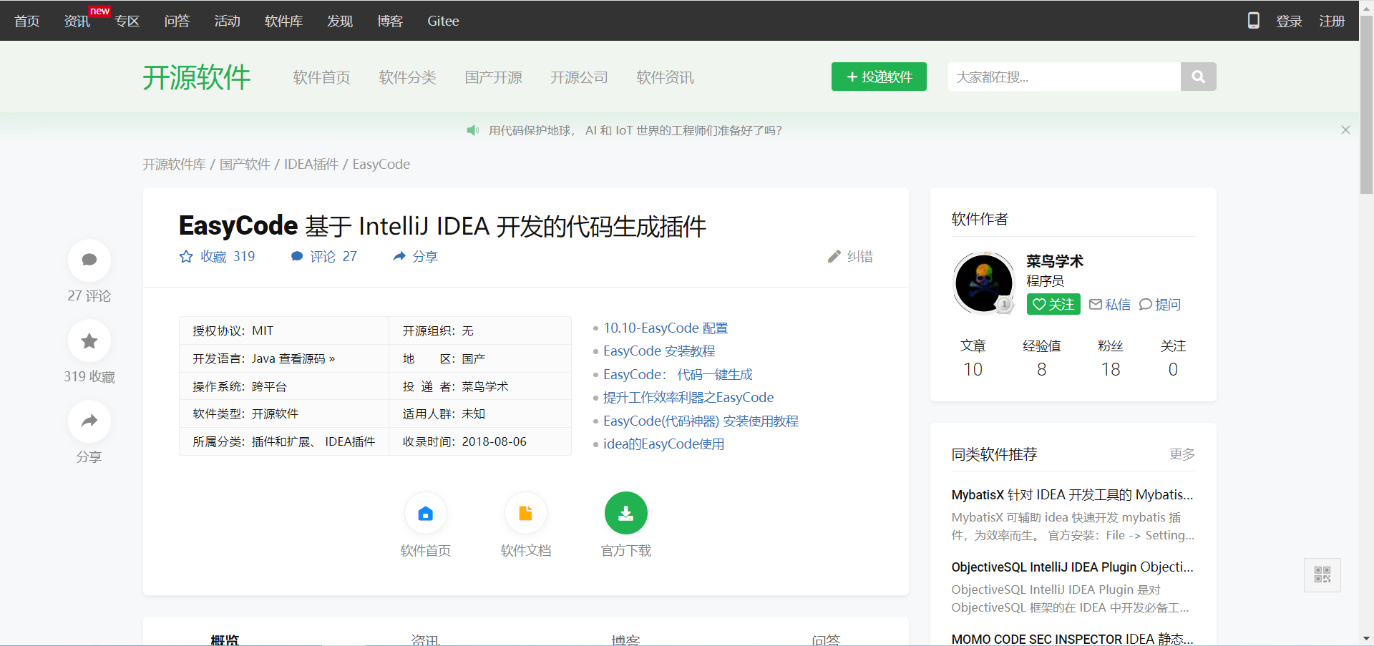1374x646 pixels.
Task: Open 软件首页 home icon button
Action: 426,513
